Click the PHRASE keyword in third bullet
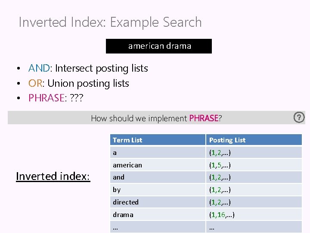The image size is (310, 233). [x=46, y=98]
